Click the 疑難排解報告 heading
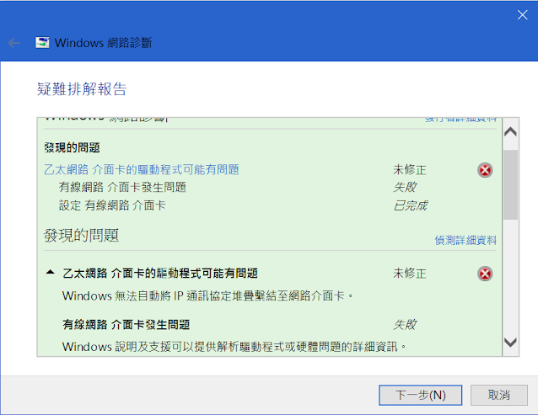538x415 pixels. click(82, 89)
